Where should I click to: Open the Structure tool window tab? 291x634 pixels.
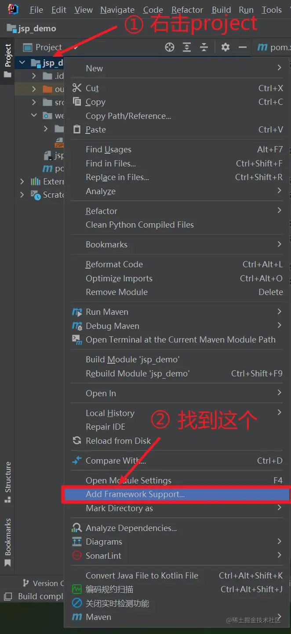click(7, 482)
